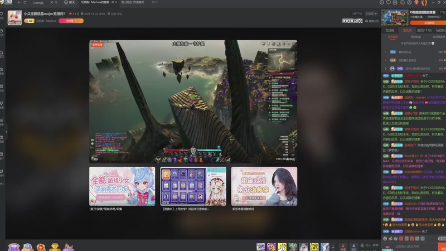The image size is (446, 251).
Task: Open the red gift box icon
Action: click(x=416, y=2)
